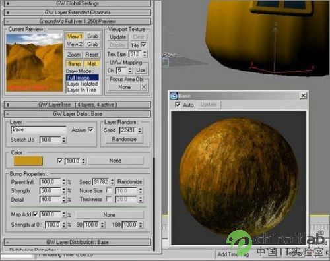
Task: Adjust the Tex Size spinner arrows
Action: point(145,54)
